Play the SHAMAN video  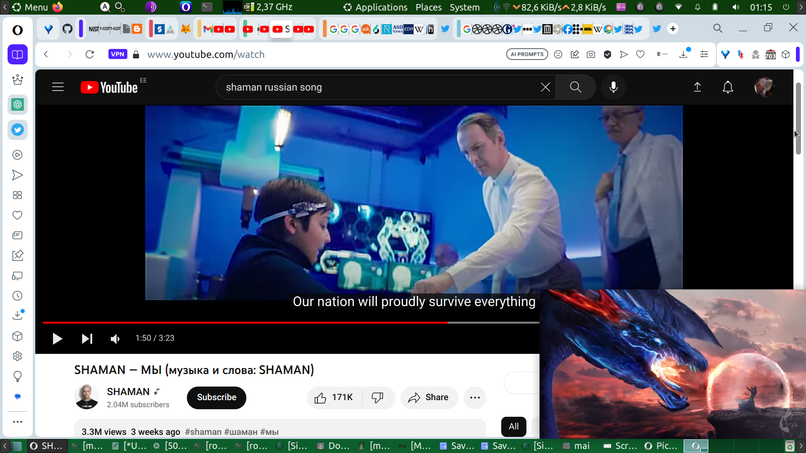[57, 338]
